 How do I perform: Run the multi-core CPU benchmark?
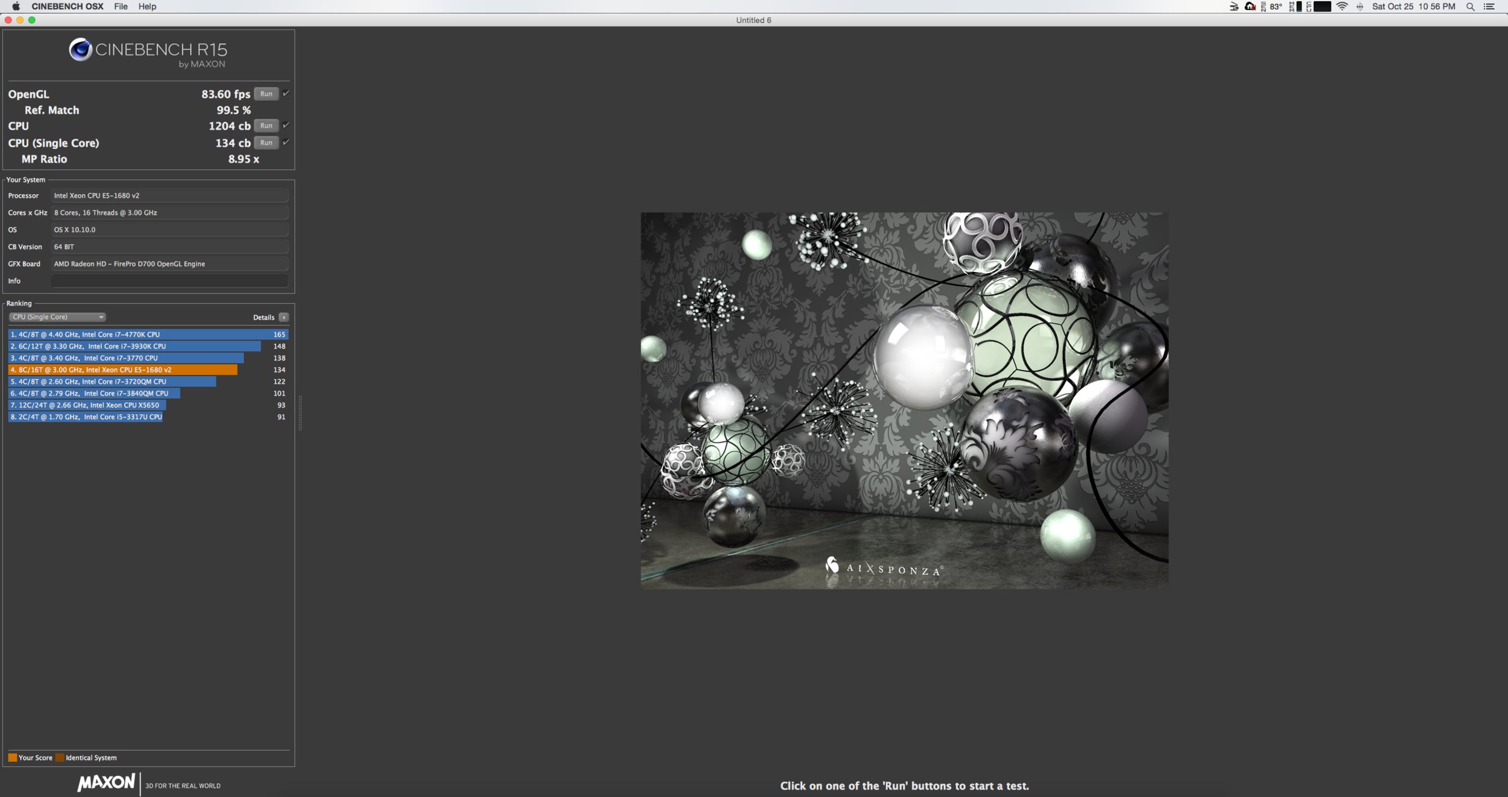[x=266, y=125]
